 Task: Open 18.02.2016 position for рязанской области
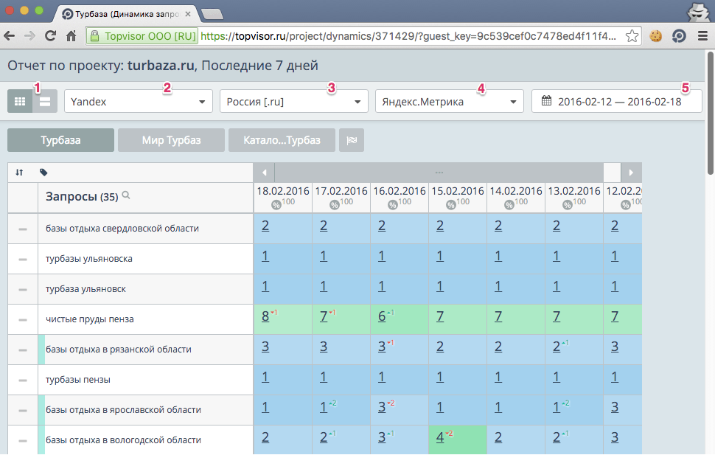coord(265,347)
